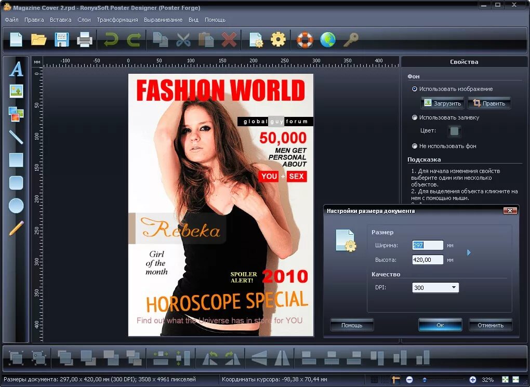Viewport: 530px width, 387px height.
Task: Cut selection with the scissors icon
Action: (x=183, y=39)
